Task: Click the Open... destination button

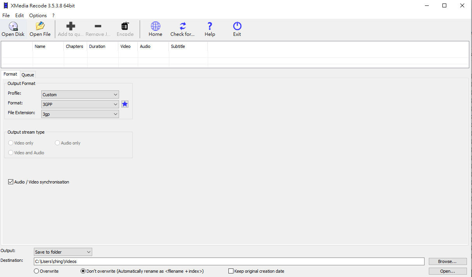Action: [447, 271]
